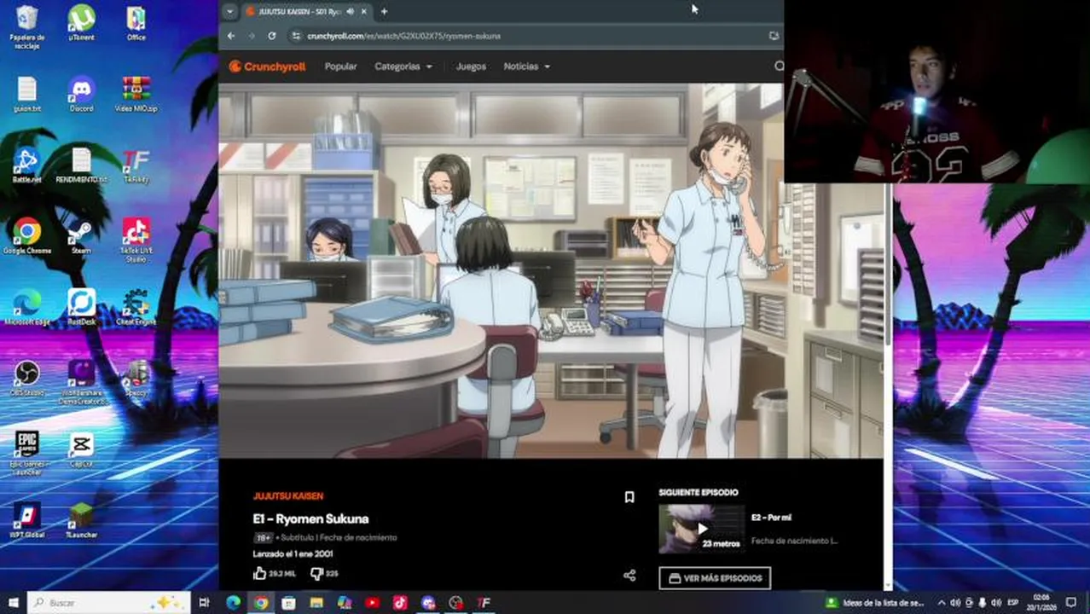The height and width of the screenshot is (614, 1090).
Task: Mute audio from the Jujutsu Kaisen tab
Action: [x=351, y=11]
